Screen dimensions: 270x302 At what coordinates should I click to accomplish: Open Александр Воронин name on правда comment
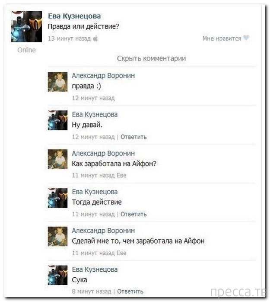103,76
